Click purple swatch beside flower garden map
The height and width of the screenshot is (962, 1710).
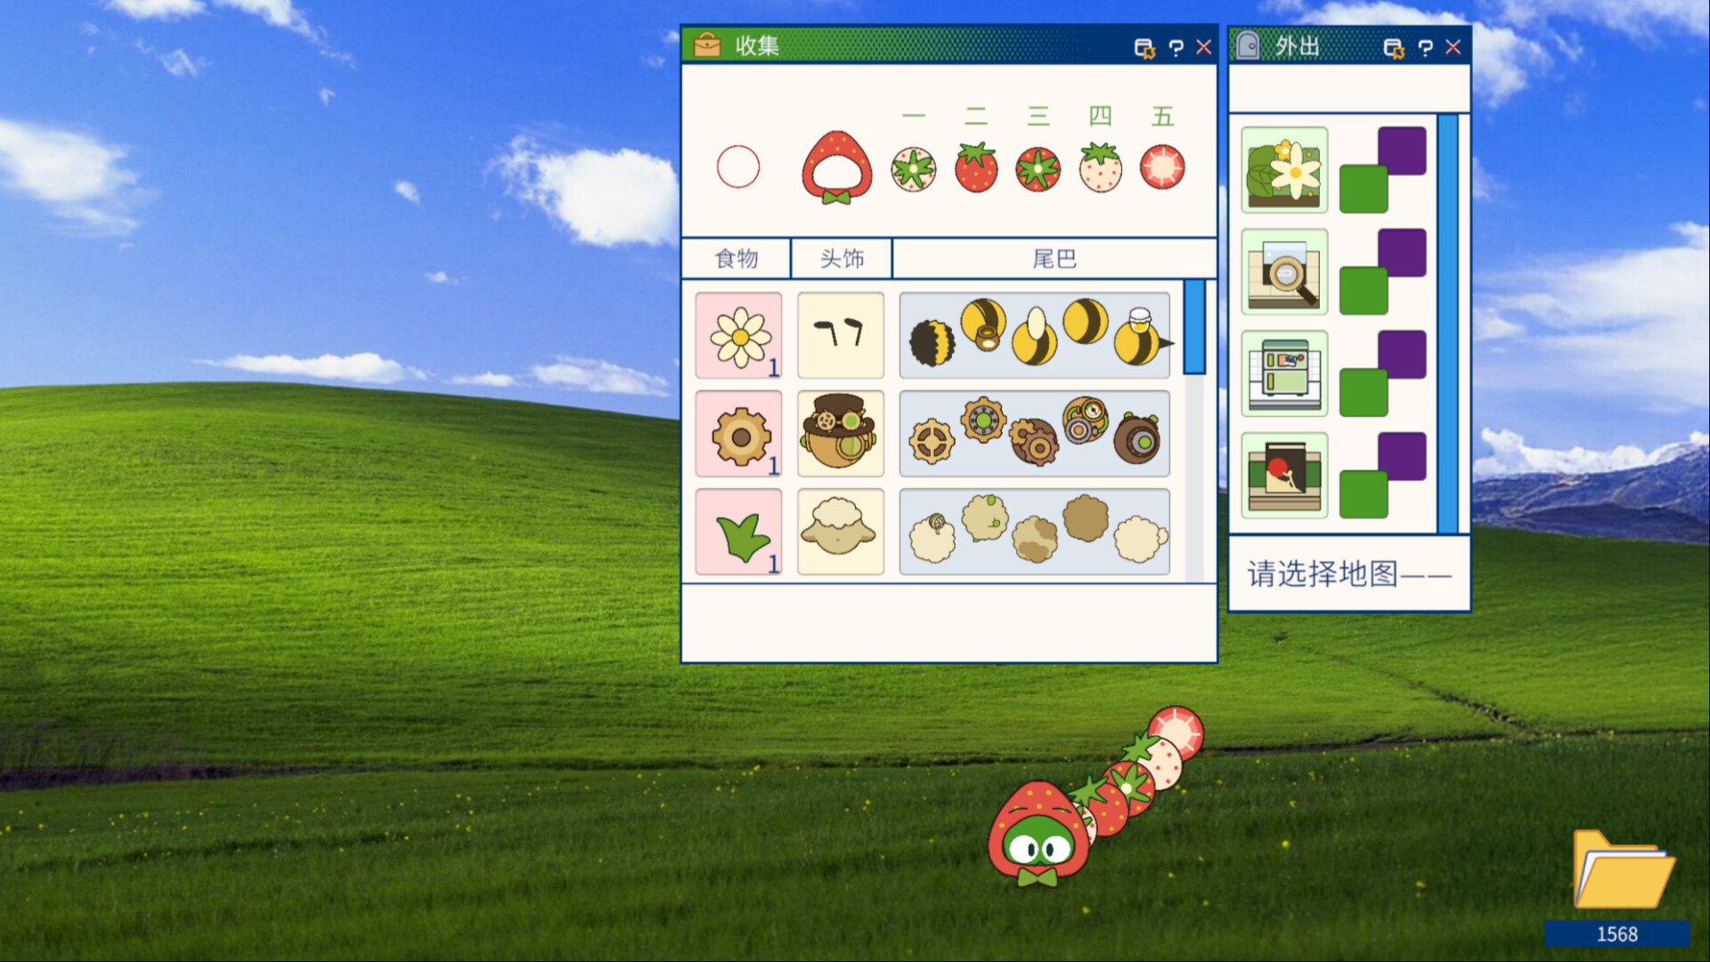tap(1403, 150)
